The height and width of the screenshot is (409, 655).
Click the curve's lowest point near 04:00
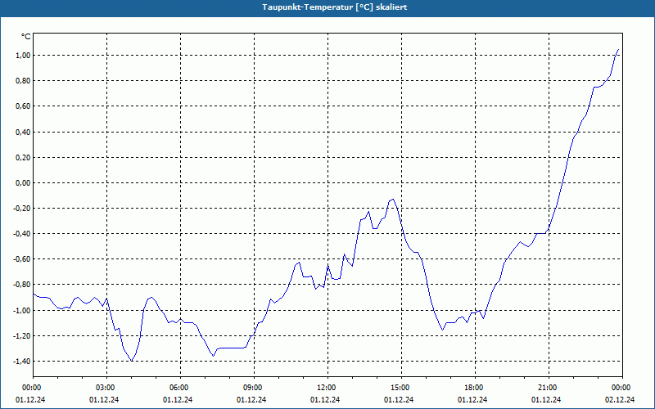pyautogui.click(x=132, y=361)
